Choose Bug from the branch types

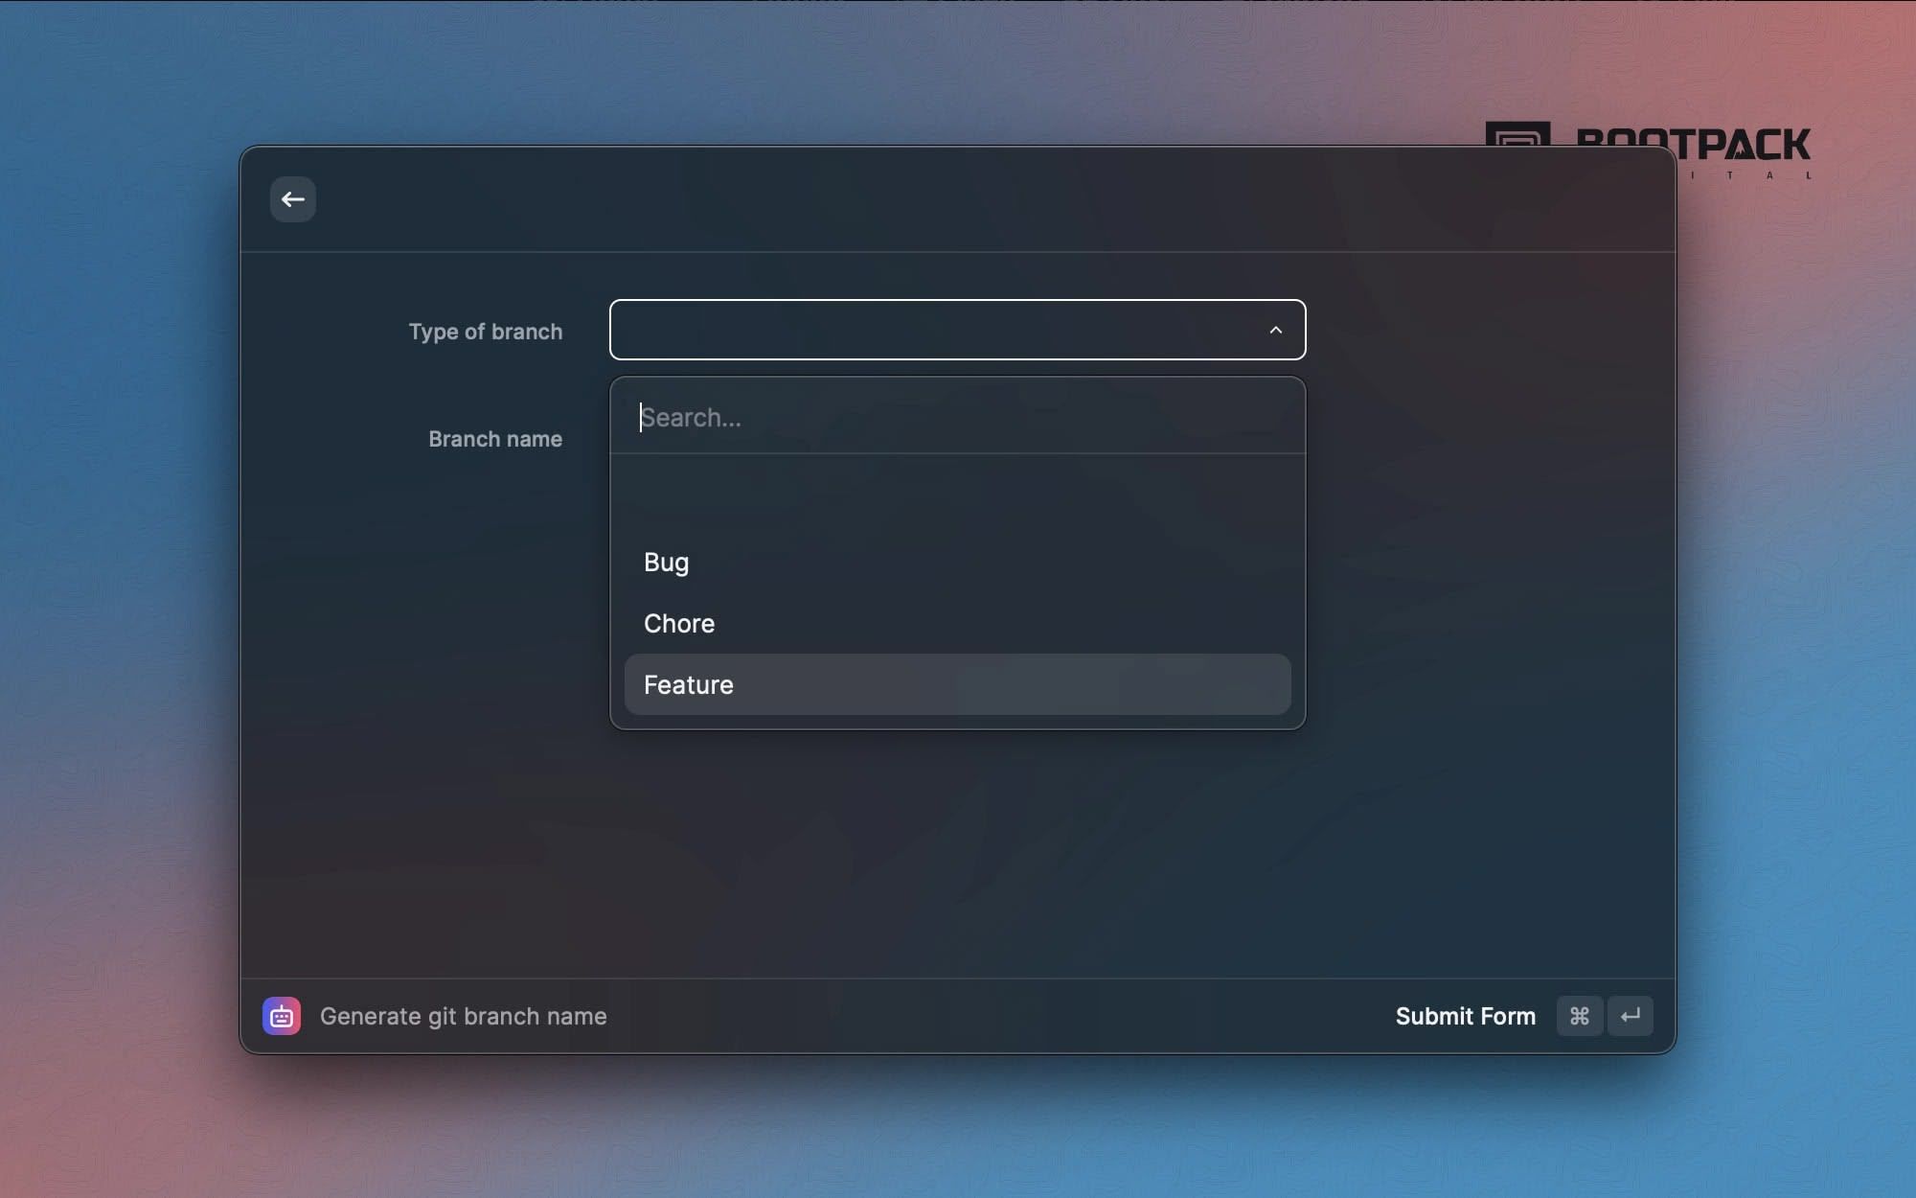[667, 563]
